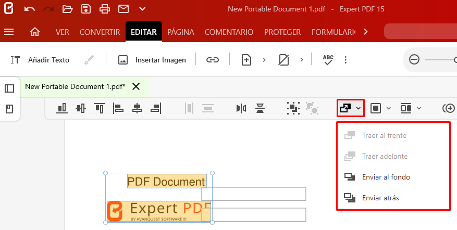This screenshot has height=230, width=457.
Task: Align objects to the left
Action: [118, 108]
